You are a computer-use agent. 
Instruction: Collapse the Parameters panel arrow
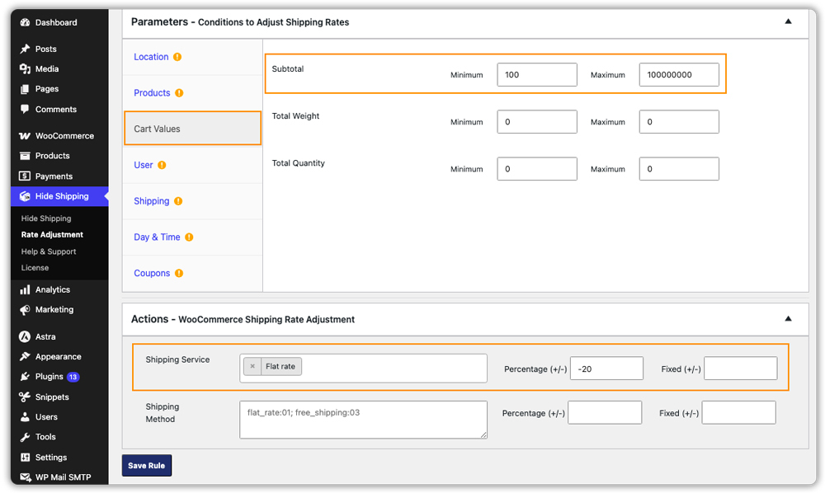pyautogui.click(x=788, y=21)
